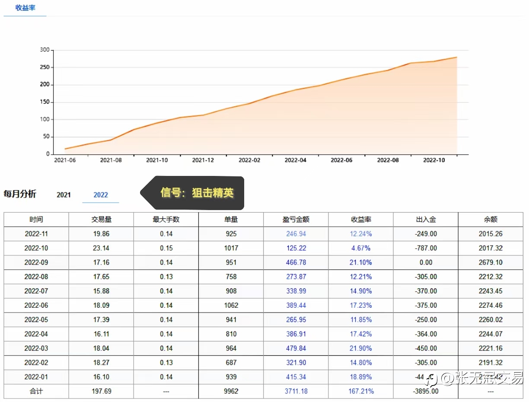Open the 收益率 tab
The width and height of the screenshot is (529, 402).
coord(25,8)
